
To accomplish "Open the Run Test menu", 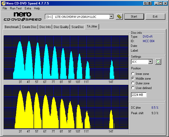I will [16, 8].
